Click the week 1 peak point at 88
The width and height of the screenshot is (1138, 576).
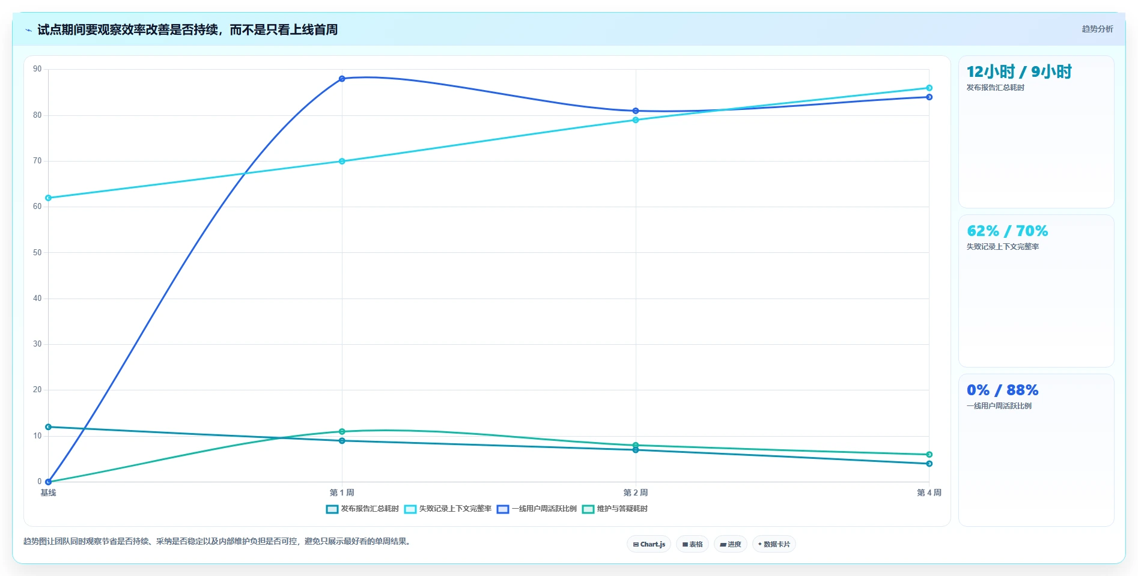coord(342,79)
